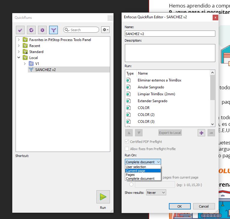Click the Run list scrollbar thumb
Screen dimensions: 230x219
[212, 87]
